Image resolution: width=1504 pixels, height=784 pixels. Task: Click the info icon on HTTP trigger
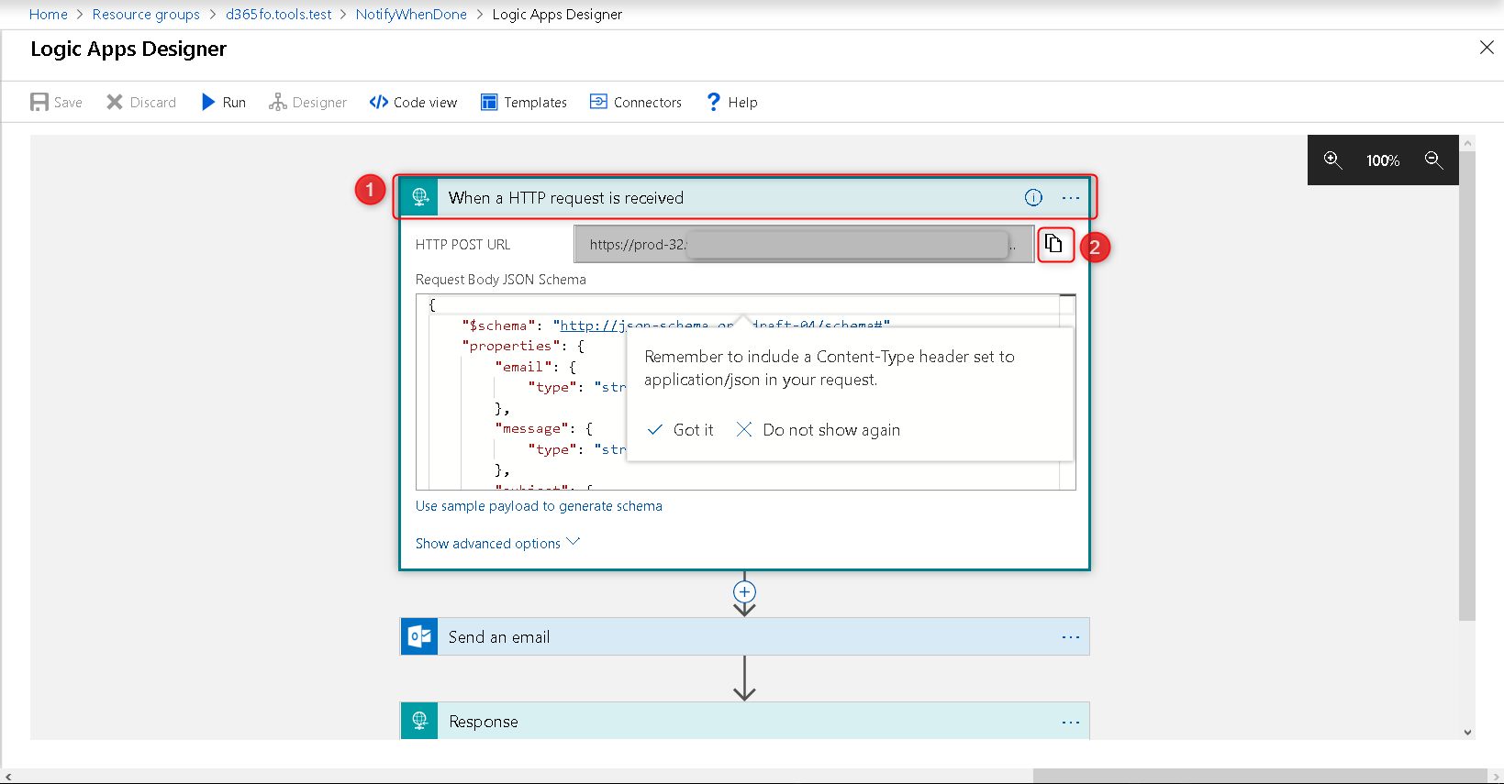point(1033,198)
